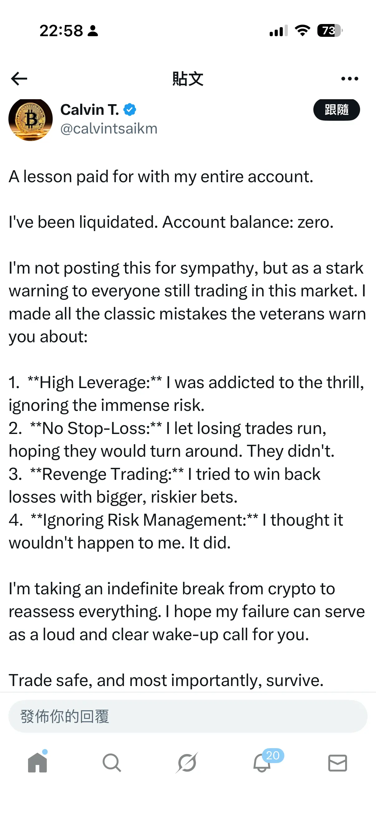376x818 pixels.
Task: Tap the back arrow
Action: pos(19,79)
